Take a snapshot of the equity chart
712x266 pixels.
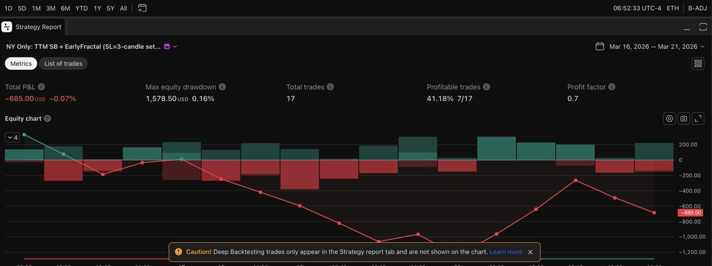tap(684, 118)
